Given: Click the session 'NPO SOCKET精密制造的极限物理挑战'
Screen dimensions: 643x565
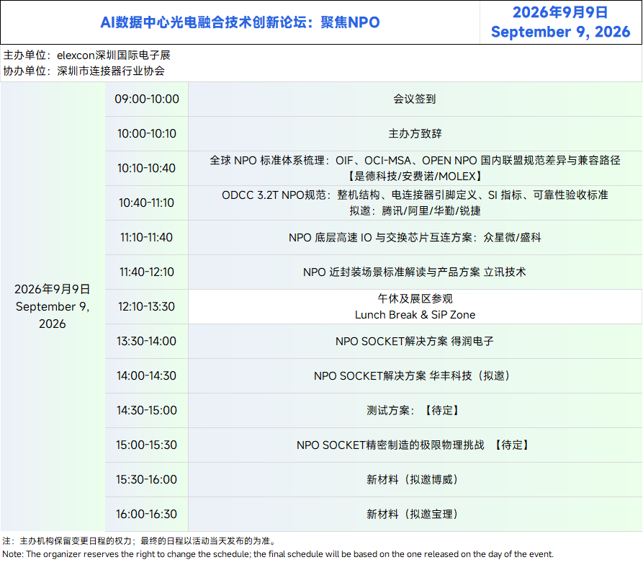Looking at the screenshot, I should click(x=390, y=445).
